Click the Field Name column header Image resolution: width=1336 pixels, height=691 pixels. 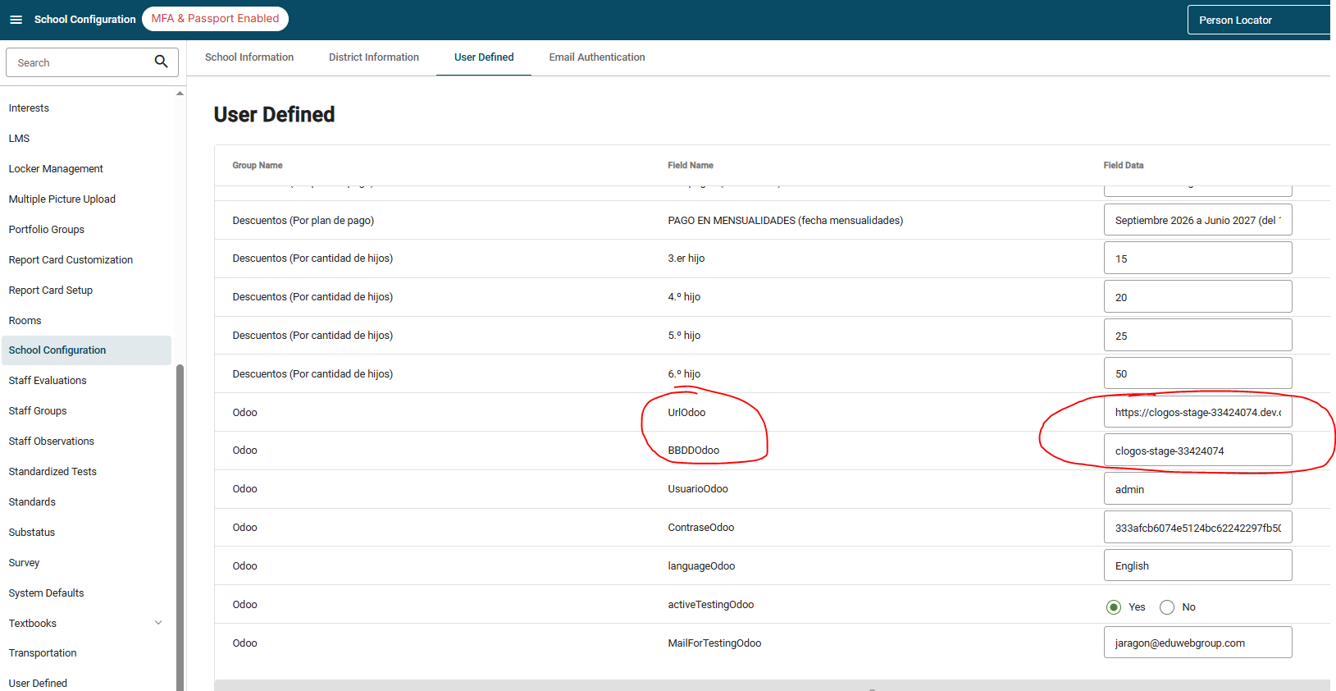691,166
